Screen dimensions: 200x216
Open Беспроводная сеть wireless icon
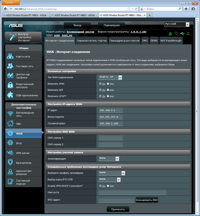tap(10, 114)
